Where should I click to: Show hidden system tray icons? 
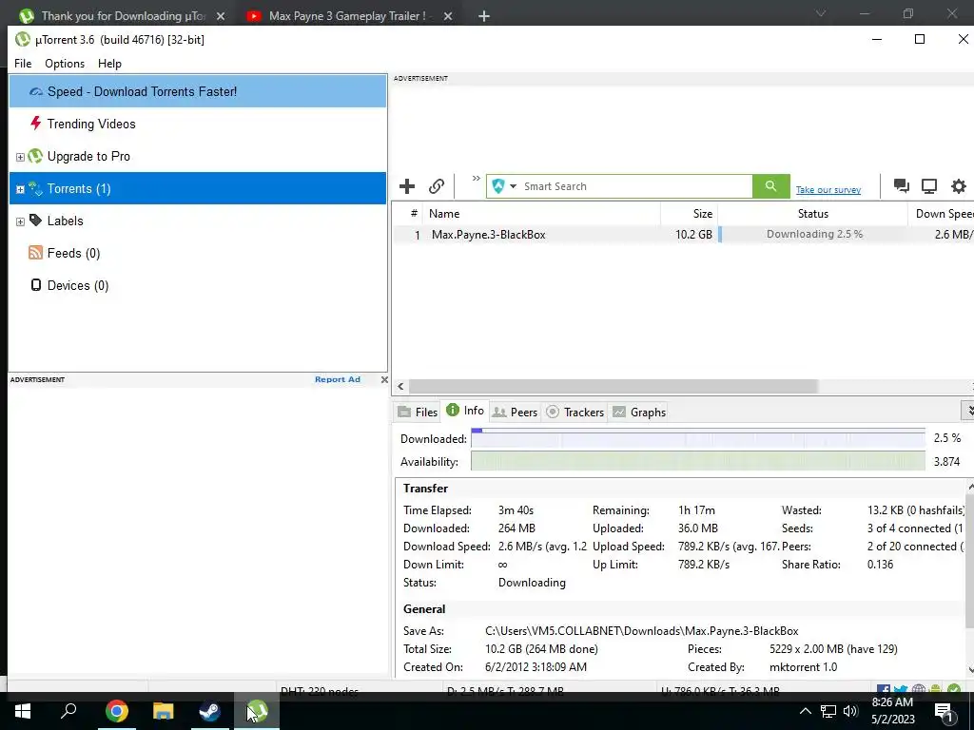pyautogui.click(x=805, y=711)
